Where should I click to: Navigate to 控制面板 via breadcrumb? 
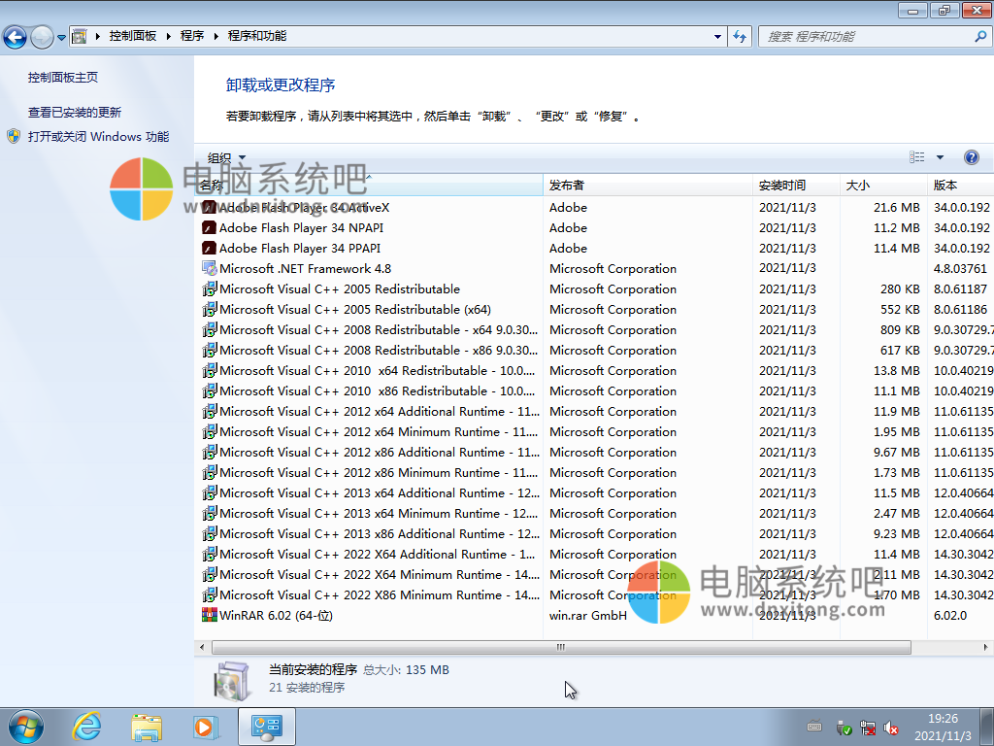click(x=131, y=35)
